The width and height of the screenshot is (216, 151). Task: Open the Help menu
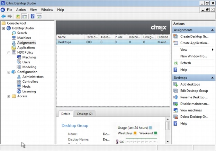click(61, 10)
